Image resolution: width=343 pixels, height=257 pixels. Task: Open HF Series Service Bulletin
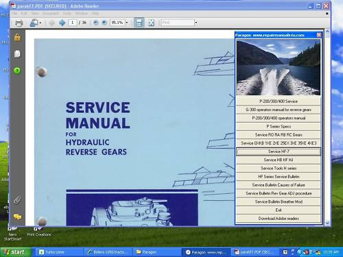[x=279, y=177]
